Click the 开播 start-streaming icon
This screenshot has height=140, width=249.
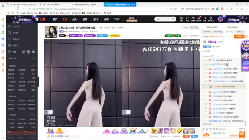point(193,19)
